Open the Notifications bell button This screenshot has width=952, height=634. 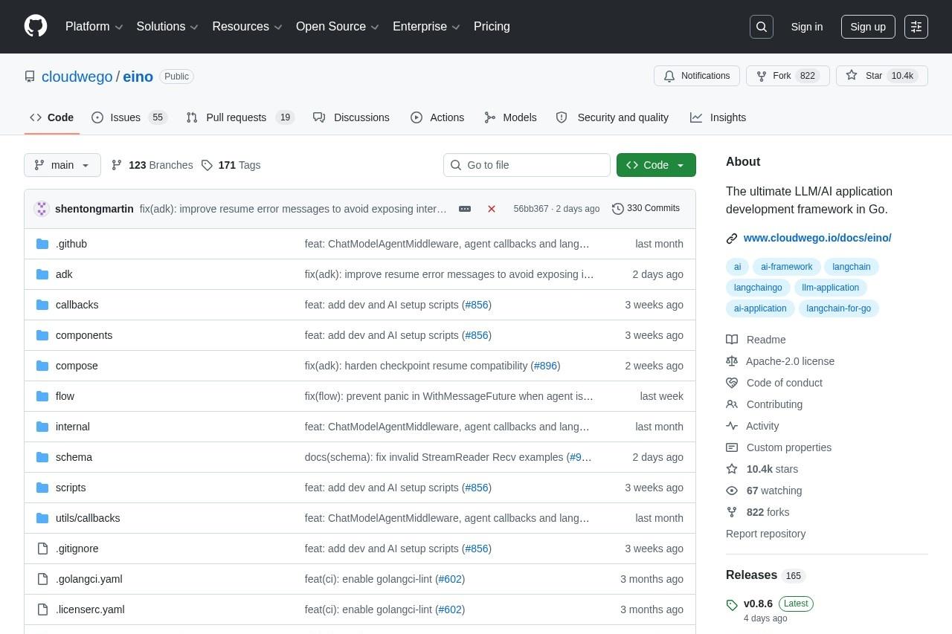pyautogui.click(x=697, y=76)
